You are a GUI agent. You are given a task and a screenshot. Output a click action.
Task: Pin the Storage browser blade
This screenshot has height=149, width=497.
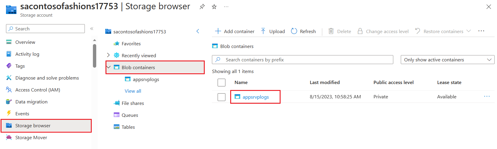tap(202, 7)
